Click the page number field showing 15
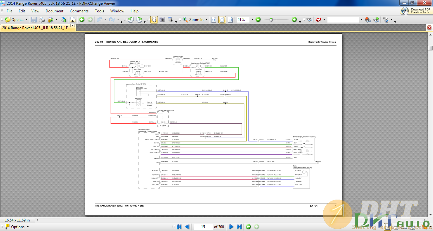The image size is (433, 231). pyautogui.click(x=203, y=227)
